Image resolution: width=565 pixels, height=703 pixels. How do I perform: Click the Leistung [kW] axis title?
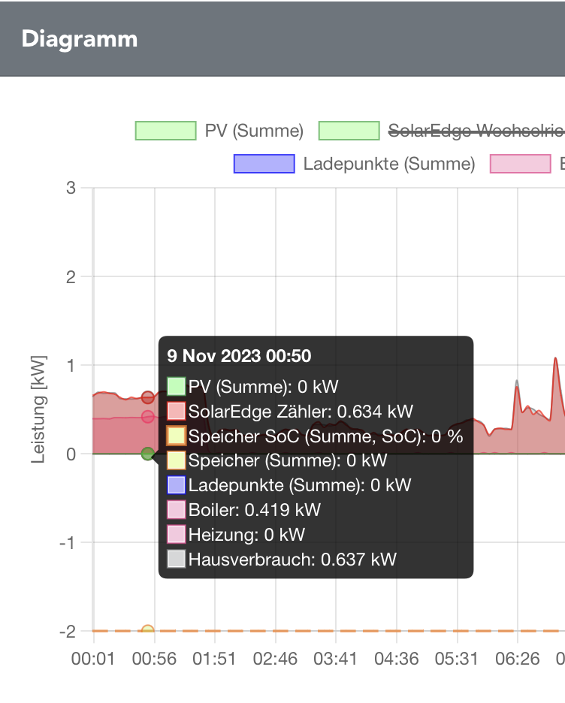(39, 409)
